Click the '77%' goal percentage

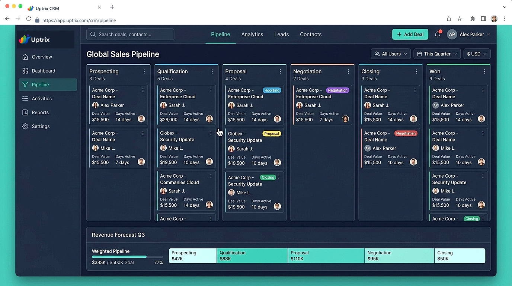pos(159,263)
